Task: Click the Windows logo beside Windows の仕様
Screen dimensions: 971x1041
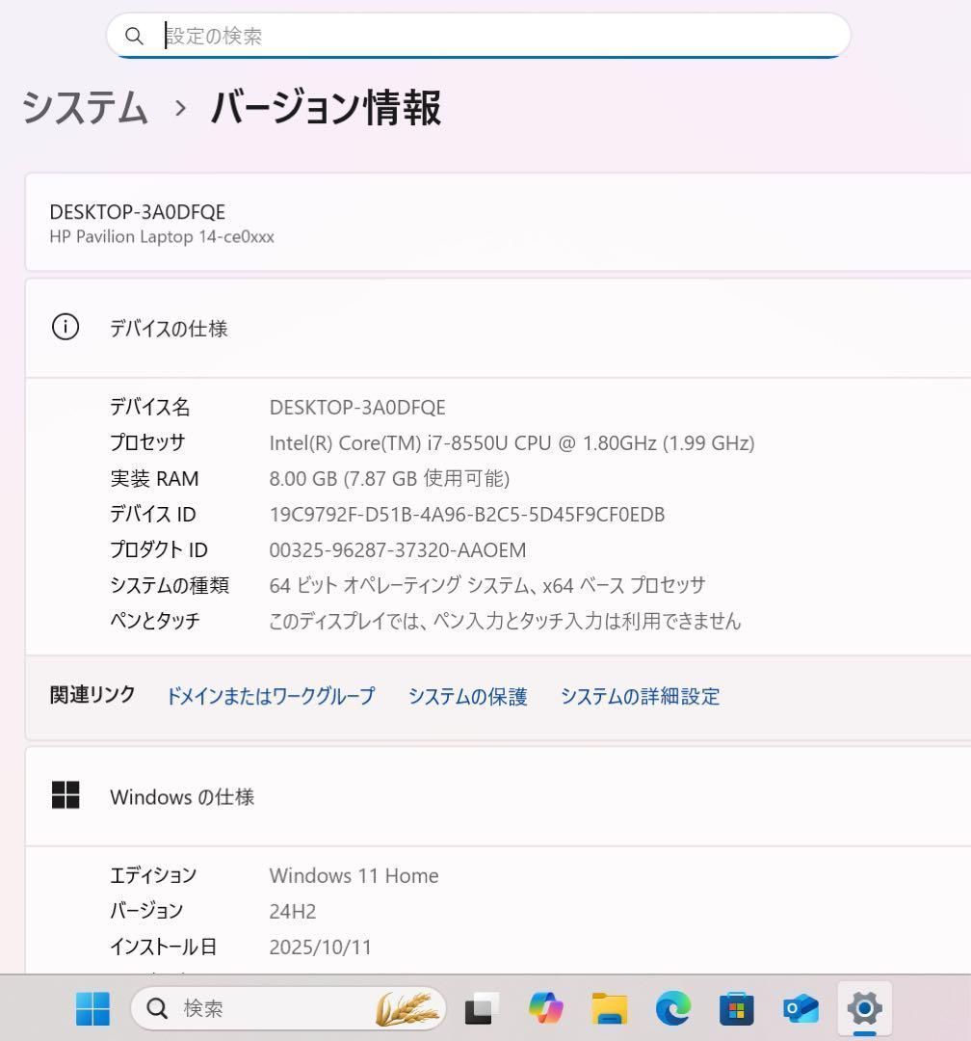Action: [66, 796]
